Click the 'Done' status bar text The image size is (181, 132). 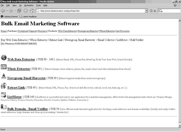[3, 129]
